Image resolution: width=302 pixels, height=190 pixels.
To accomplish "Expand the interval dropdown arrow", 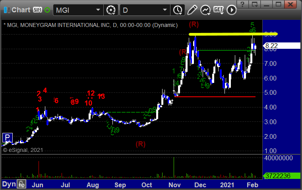I will [x=165, y=10].
